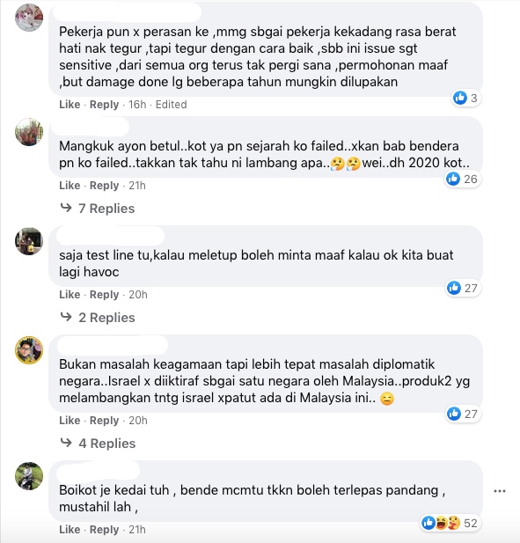Reply to the Boikot je kedai comment
Viewport: 520px width, 543px height.
(x=104, y=529)
